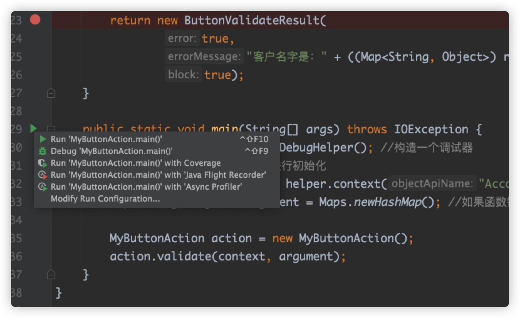The height and width of the screenshot is (318, 520).
Task: Run with 'Async Profiler' option
Action: [146, 187]
